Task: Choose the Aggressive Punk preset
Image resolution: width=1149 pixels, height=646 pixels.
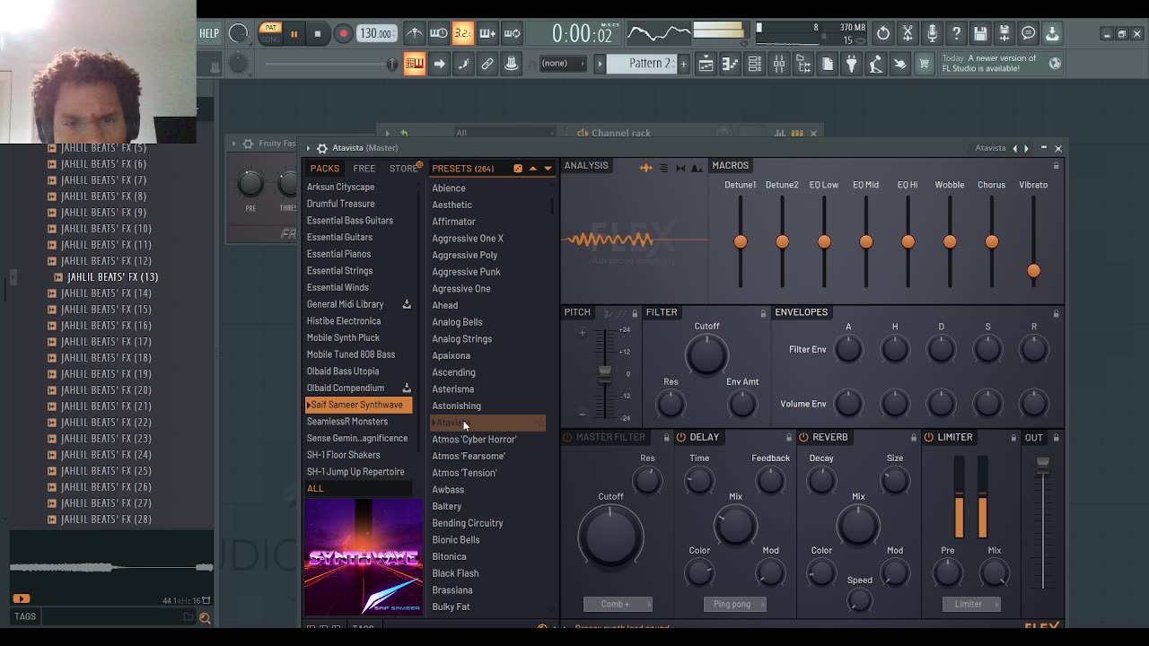Action: click(x=466, y=272)
